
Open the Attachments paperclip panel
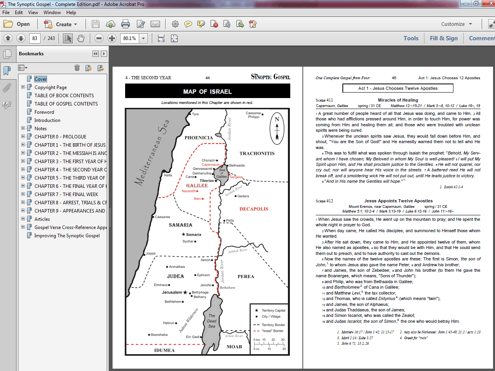7,88
